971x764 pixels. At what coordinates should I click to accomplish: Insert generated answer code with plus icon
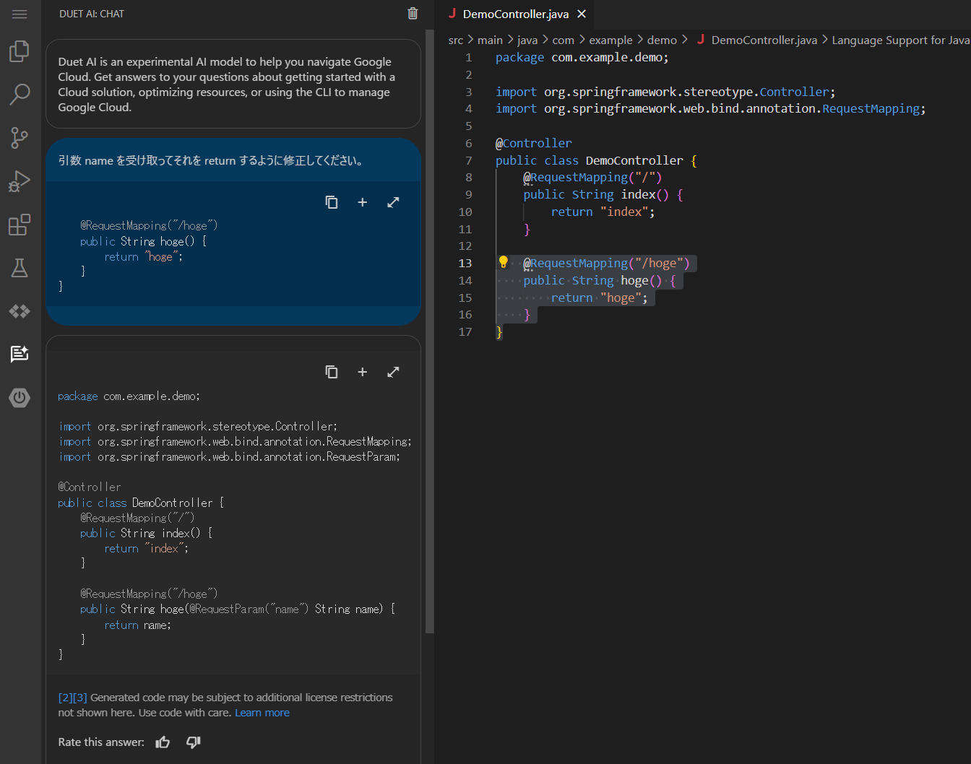click(363, 372)
